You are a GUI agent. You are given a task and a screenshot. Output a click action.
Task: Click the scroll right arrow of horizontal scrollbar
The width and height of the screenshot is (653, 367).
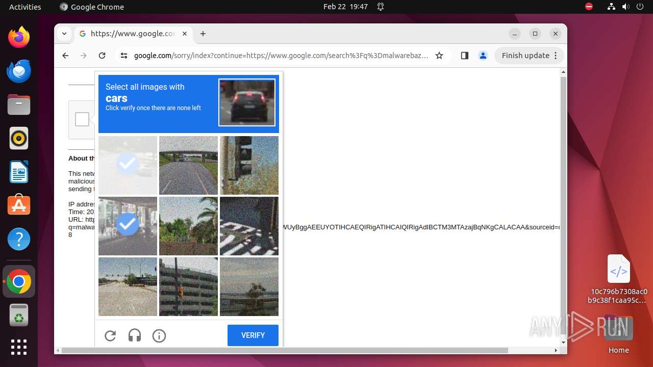click(x=556, y=350)
